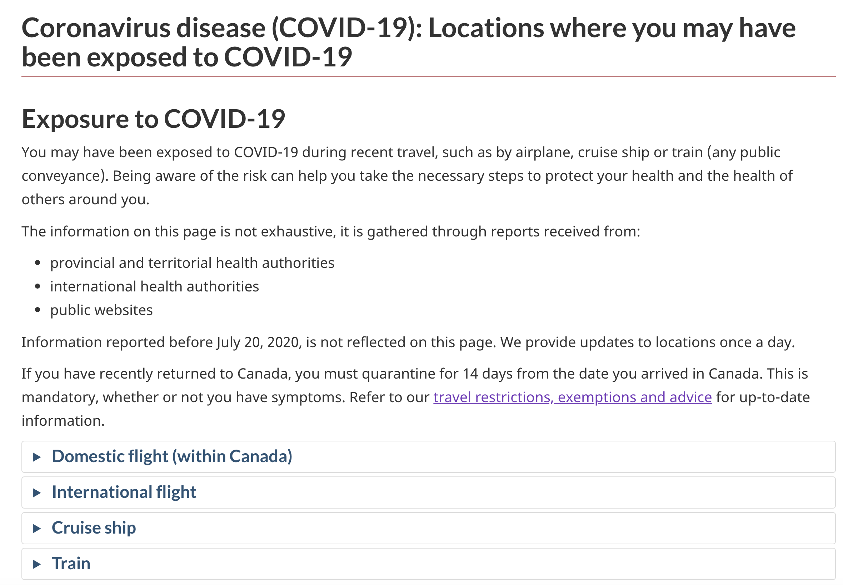843x585 pixels.
Task: Click the bullet point before public websites
Action: pos(38,310)
